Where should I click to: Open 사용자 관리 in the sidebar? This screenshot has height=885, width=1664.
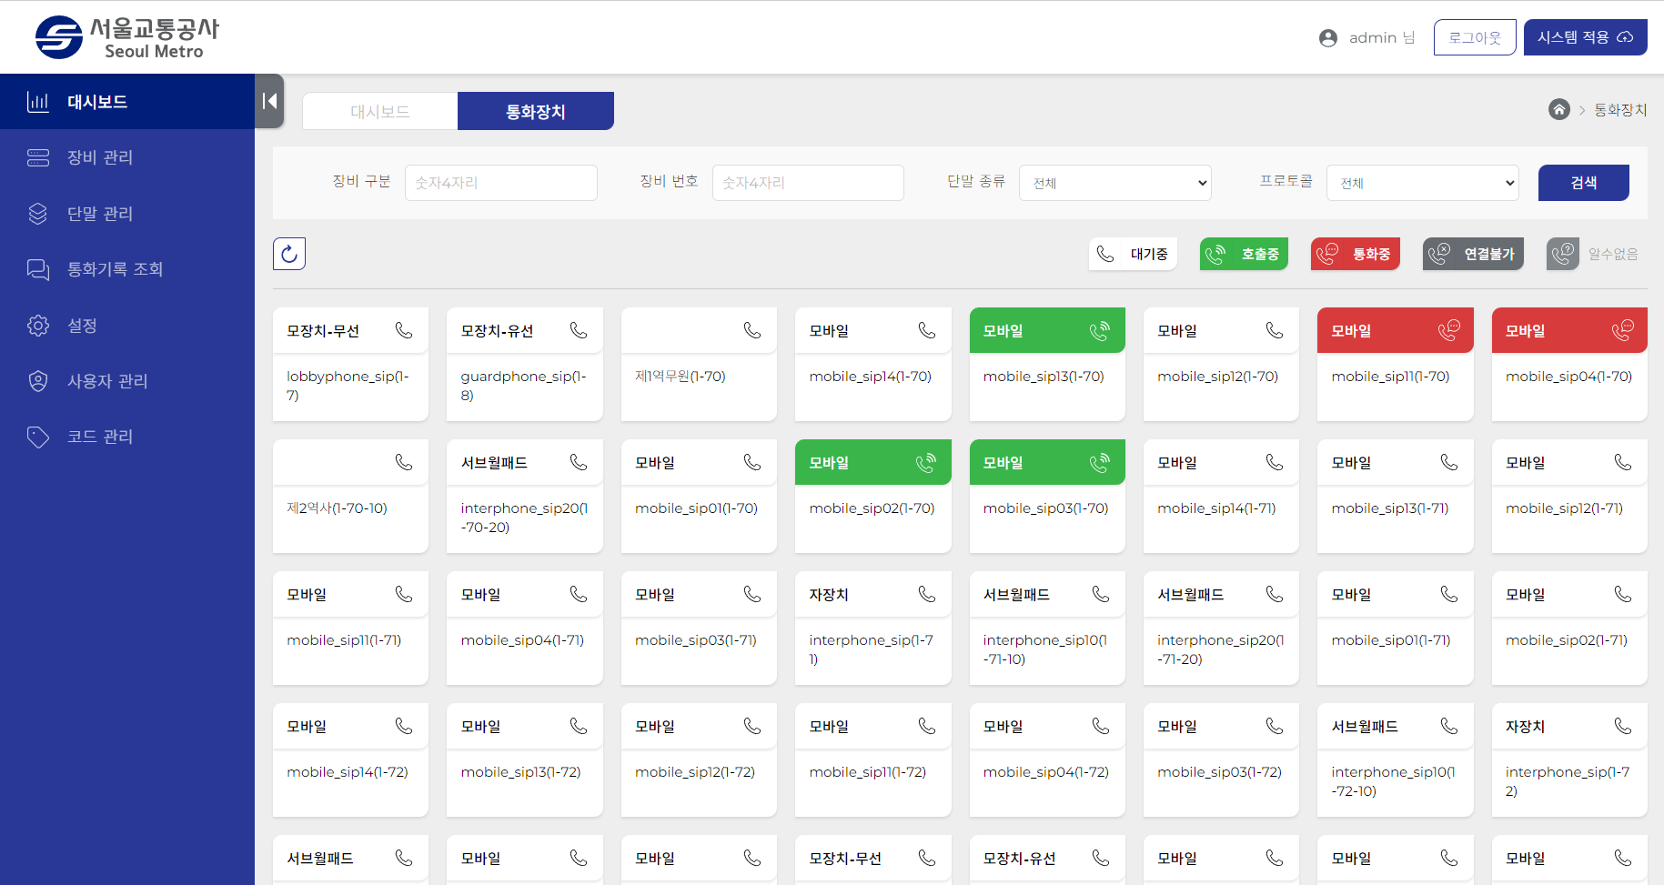coord(127,381)
